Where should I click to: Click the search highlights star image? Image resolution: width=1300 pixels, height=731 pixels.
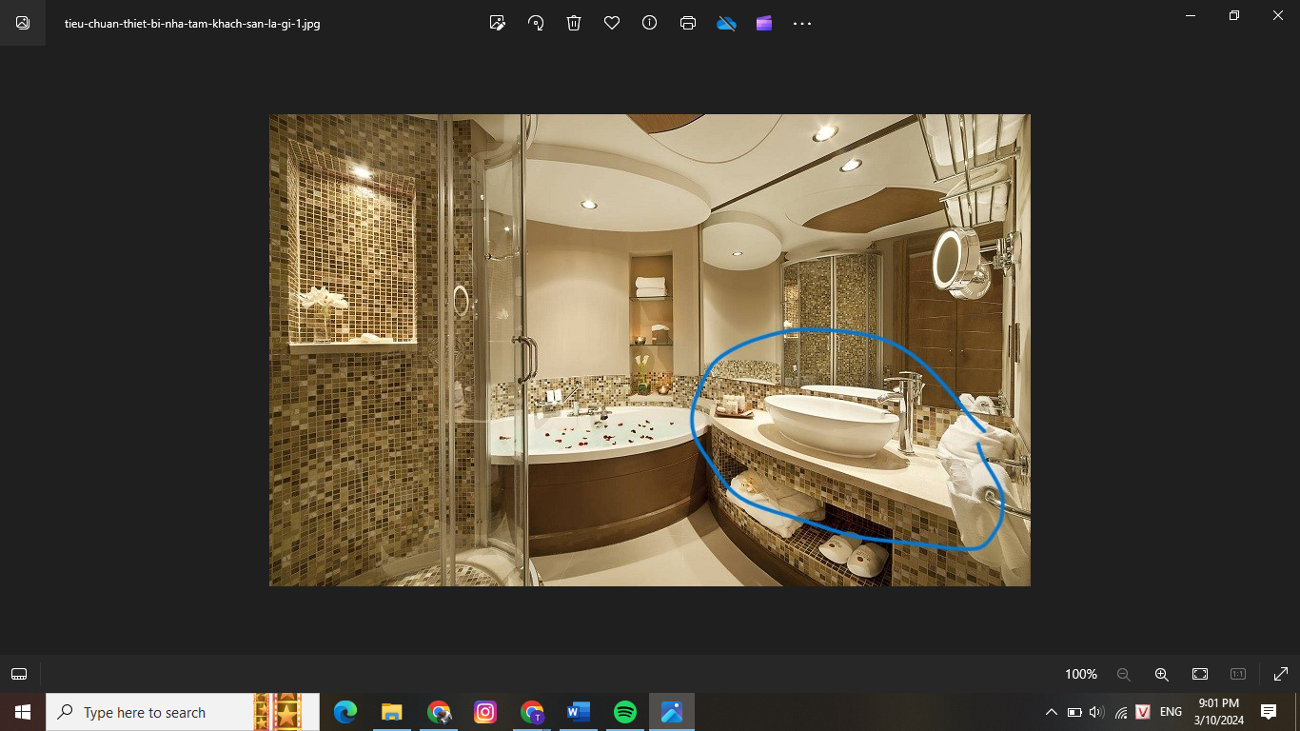click(x=278, y=712)
